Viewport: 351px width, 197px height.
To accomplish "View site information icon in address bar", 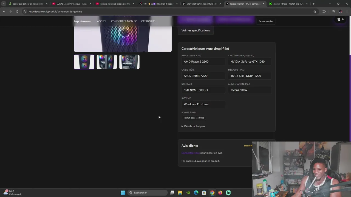I will pos(25,11).
